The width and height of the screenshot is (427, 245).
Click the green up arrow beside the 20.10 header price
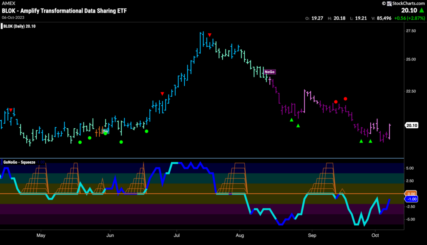click(x=422, y=10)
